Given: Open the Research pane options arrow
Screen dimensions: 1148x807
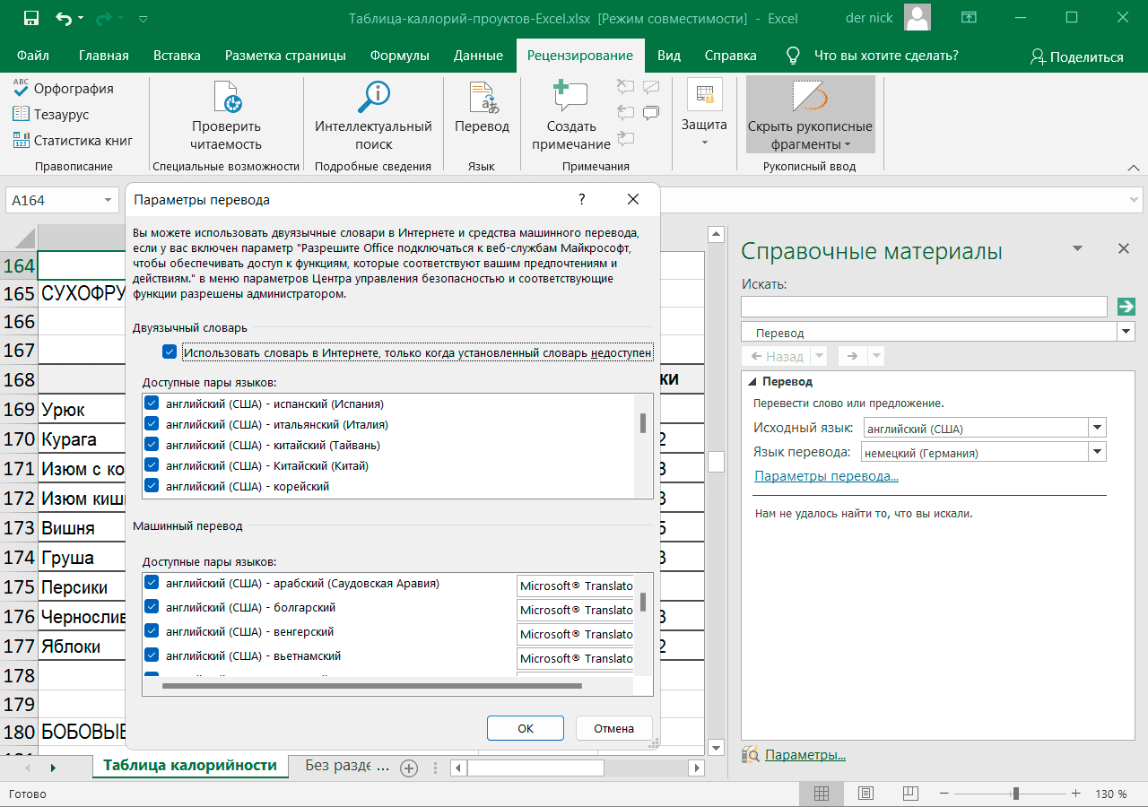Looking at the screenshot, I should (x=1078, y=248).
